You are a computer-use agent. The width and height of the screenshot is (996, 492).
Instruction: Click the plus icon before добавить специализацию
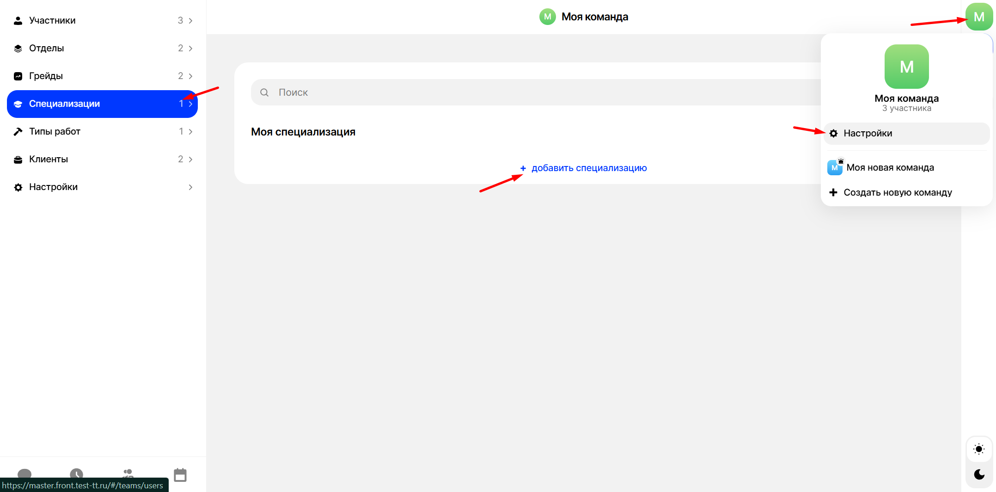(523, 168)
